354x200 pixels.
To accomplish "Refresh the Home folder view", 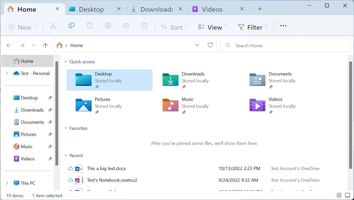I will click(210, 45).
